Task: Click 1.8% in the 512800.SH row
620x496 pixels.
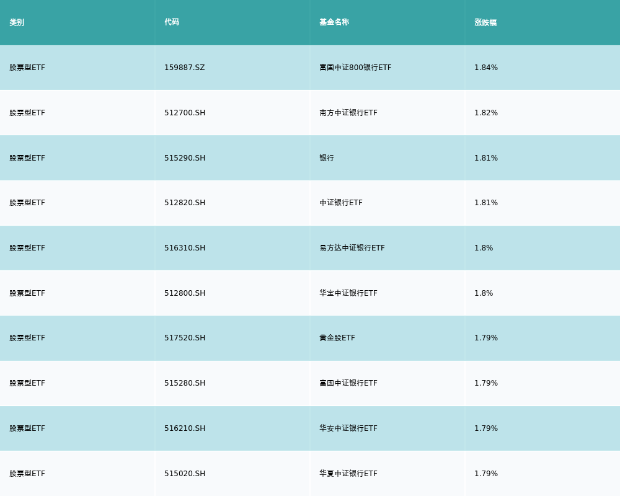Action: tap(484, 293)
